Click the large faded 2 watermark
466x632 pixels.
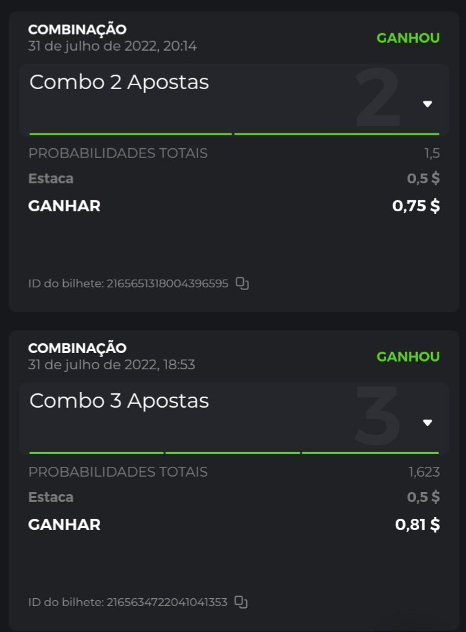(378, 98)
